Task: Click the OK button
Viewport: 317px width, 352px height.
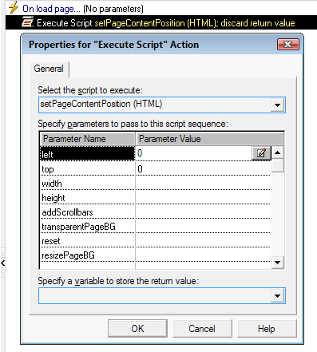Action: [x=137, y=329]
